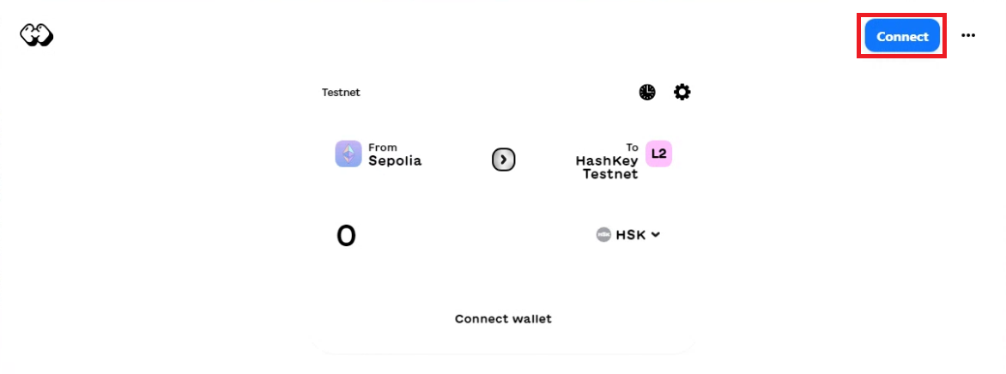
Task: Click the 'To' label above HashKey
Action: click(x=633, y=148)
